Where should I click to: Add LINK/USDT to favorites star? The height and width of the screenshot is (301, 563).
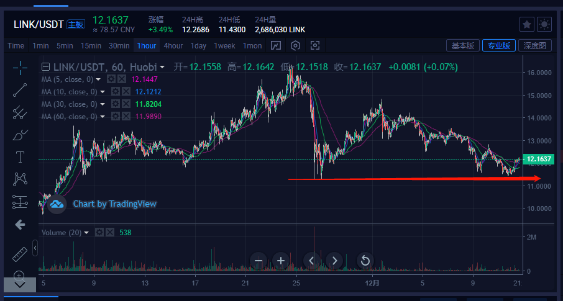(x=527, y=24)
